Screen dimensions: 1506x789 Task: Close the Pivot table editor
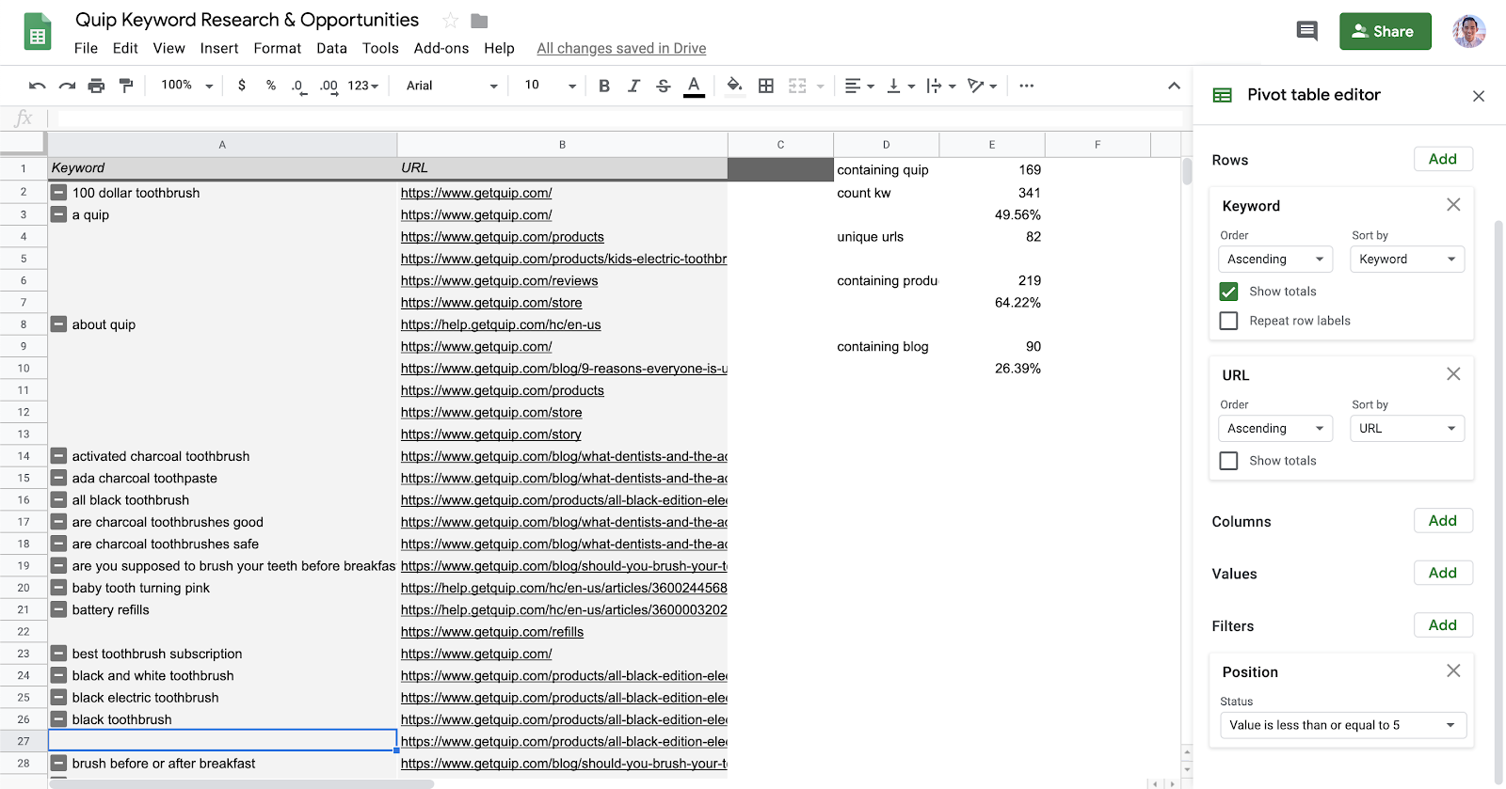tap(1479, 96)
